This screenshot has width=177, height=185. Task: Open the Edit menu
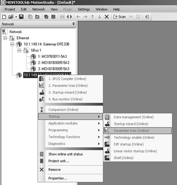point(24,9)
